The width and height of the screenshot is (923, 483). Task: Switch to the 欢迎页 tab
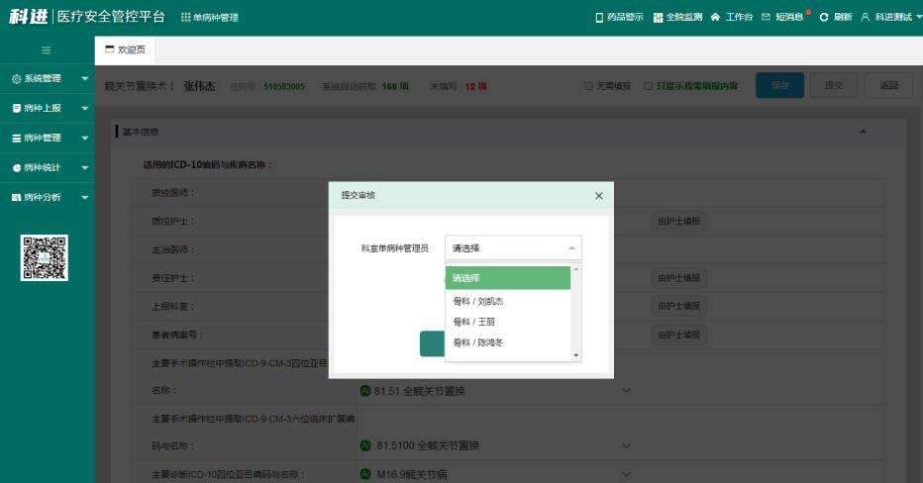tap(125, 49)
